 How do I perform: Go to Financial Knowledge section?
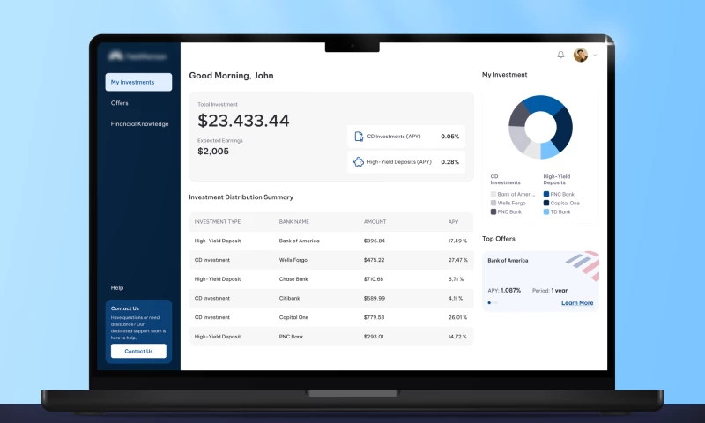[x=139, y=123]
